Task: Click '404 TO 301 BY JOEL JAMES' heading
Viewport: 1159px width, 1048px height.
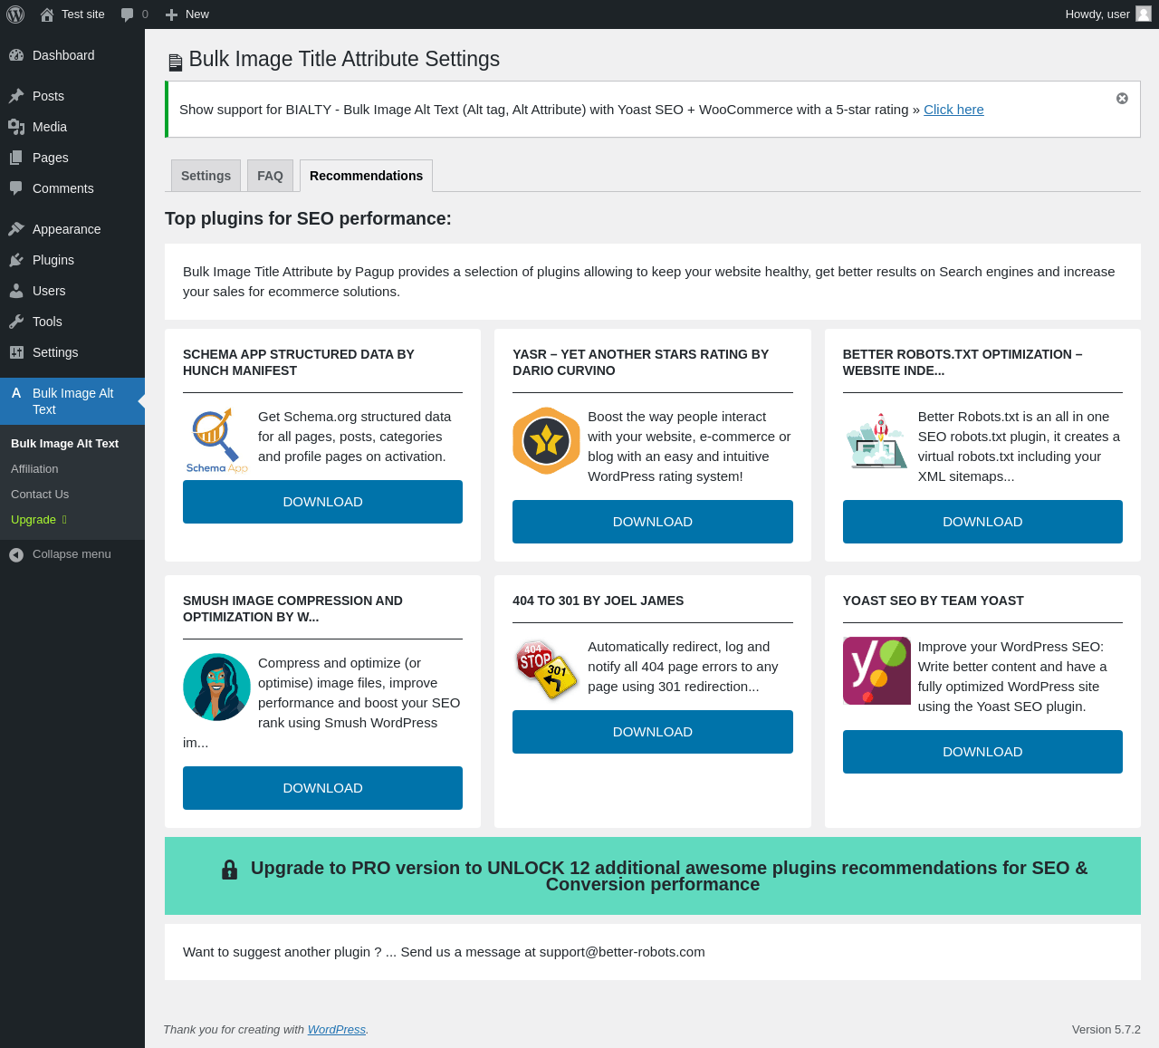Action: 598,601
